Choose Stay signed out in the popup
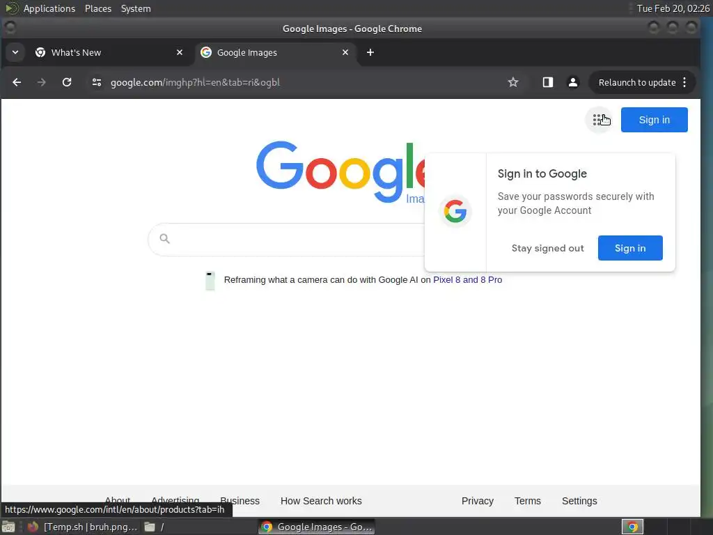The height and width of the screenshot is (535, 713). click(547, 248)
